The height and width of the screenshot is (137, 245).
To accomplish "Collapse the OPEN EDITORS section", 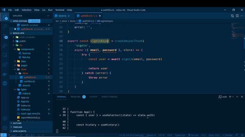I will 11,21.
